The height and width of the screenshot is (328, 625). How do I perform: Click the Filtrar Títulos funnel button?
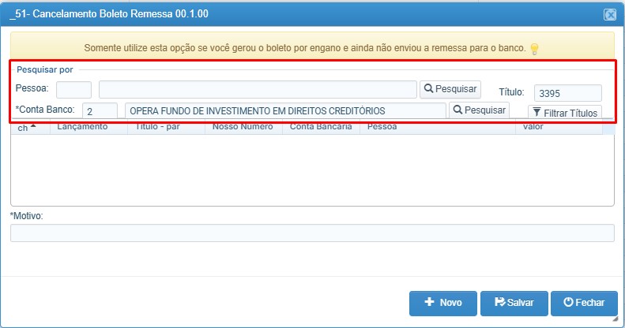click(x=565, y=113)
